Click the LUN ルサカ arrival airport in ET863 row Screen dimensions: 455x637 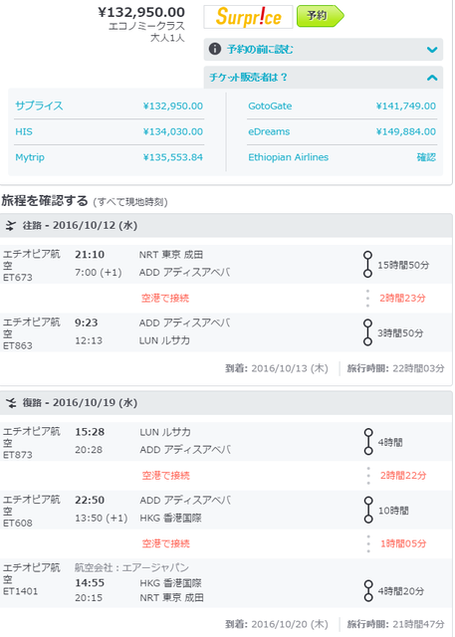coord(164,340)
